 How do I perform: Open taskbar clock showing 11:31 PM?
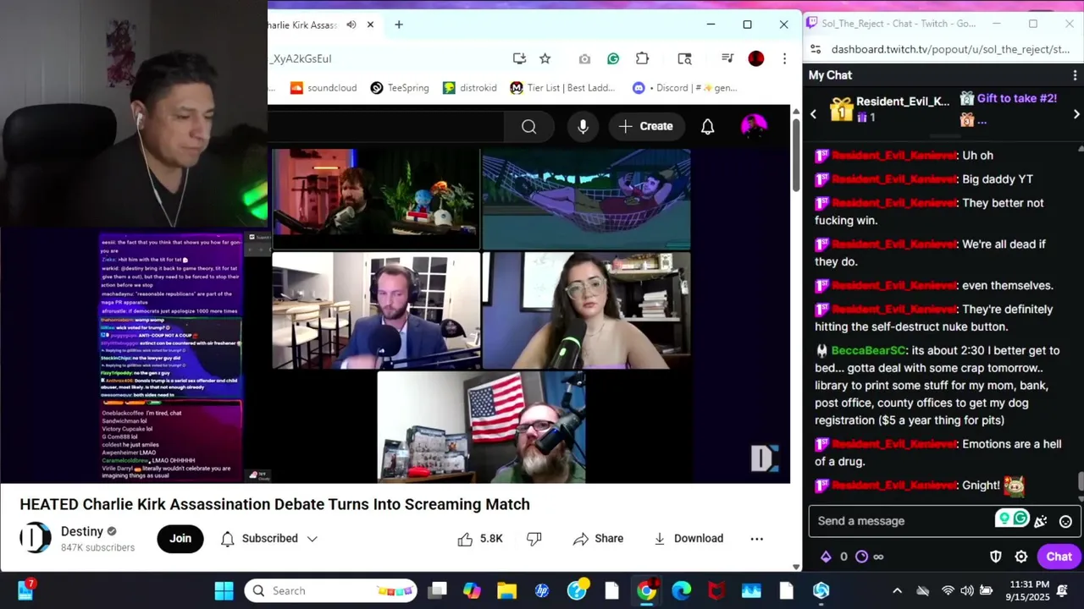point(1029,590)
